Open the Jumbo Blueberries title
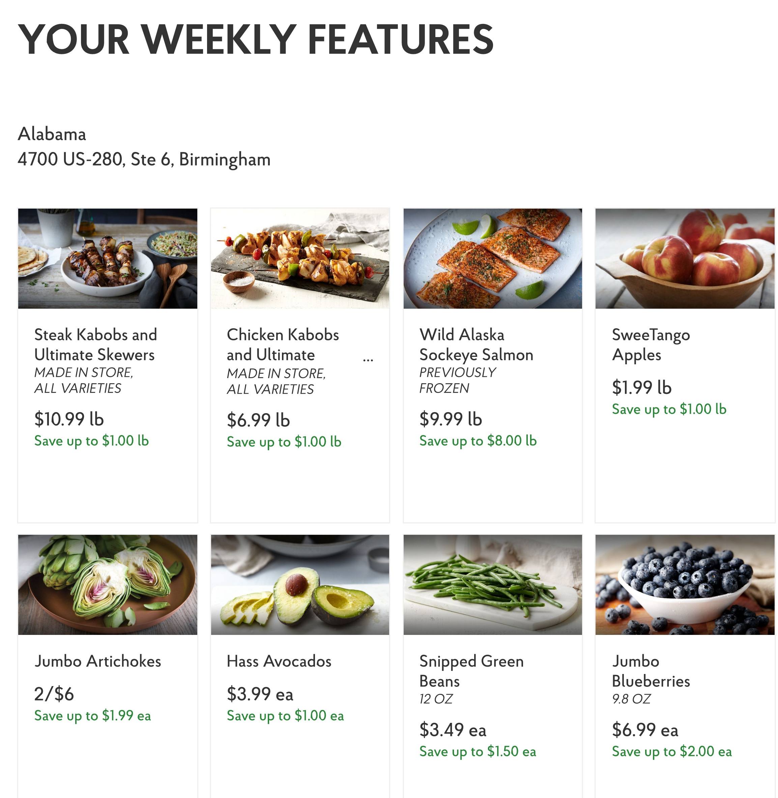 pos(651,671)
